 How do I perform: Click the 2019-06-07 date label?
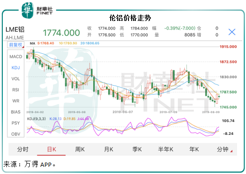[123, 112]
